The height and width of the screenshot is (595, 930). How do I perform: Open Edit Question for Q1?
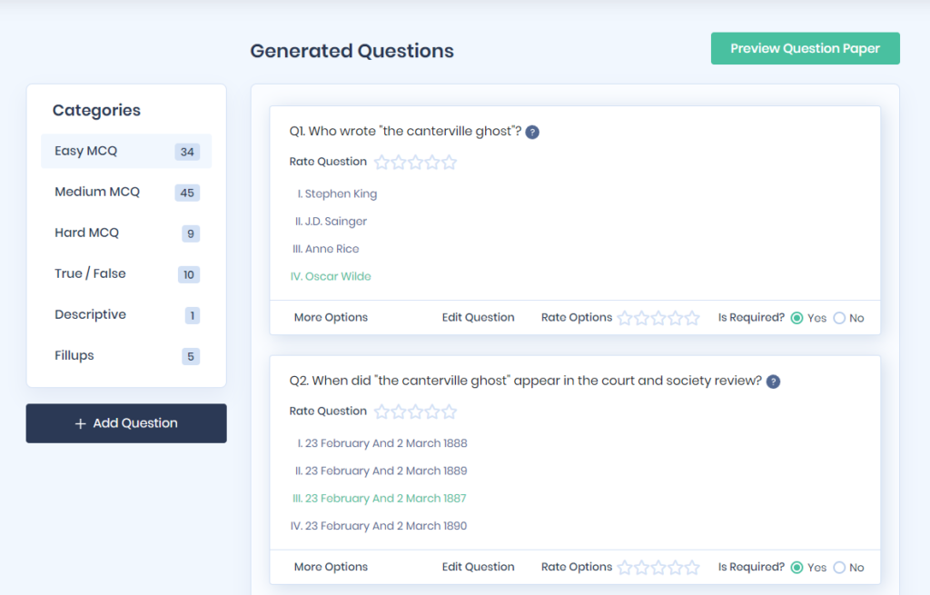478,318
